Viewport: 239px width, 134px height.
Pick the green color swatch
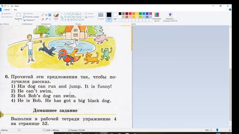[x=140, y=14]
